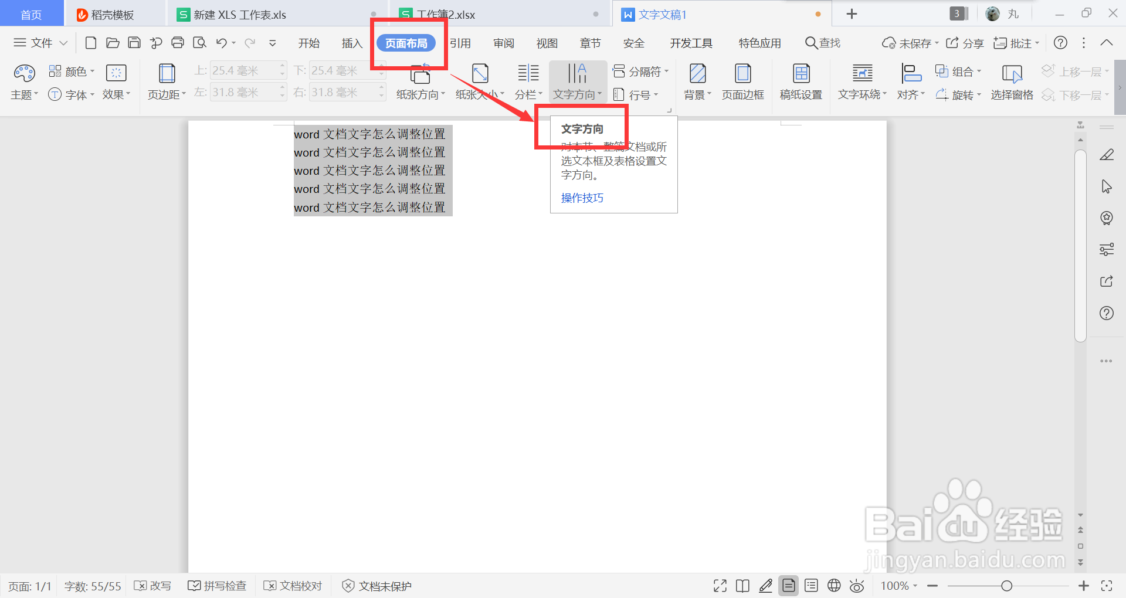The image size is (1126, 598).
Task: Open the File (文件) menu dropdown
Action: click(40, 43)
